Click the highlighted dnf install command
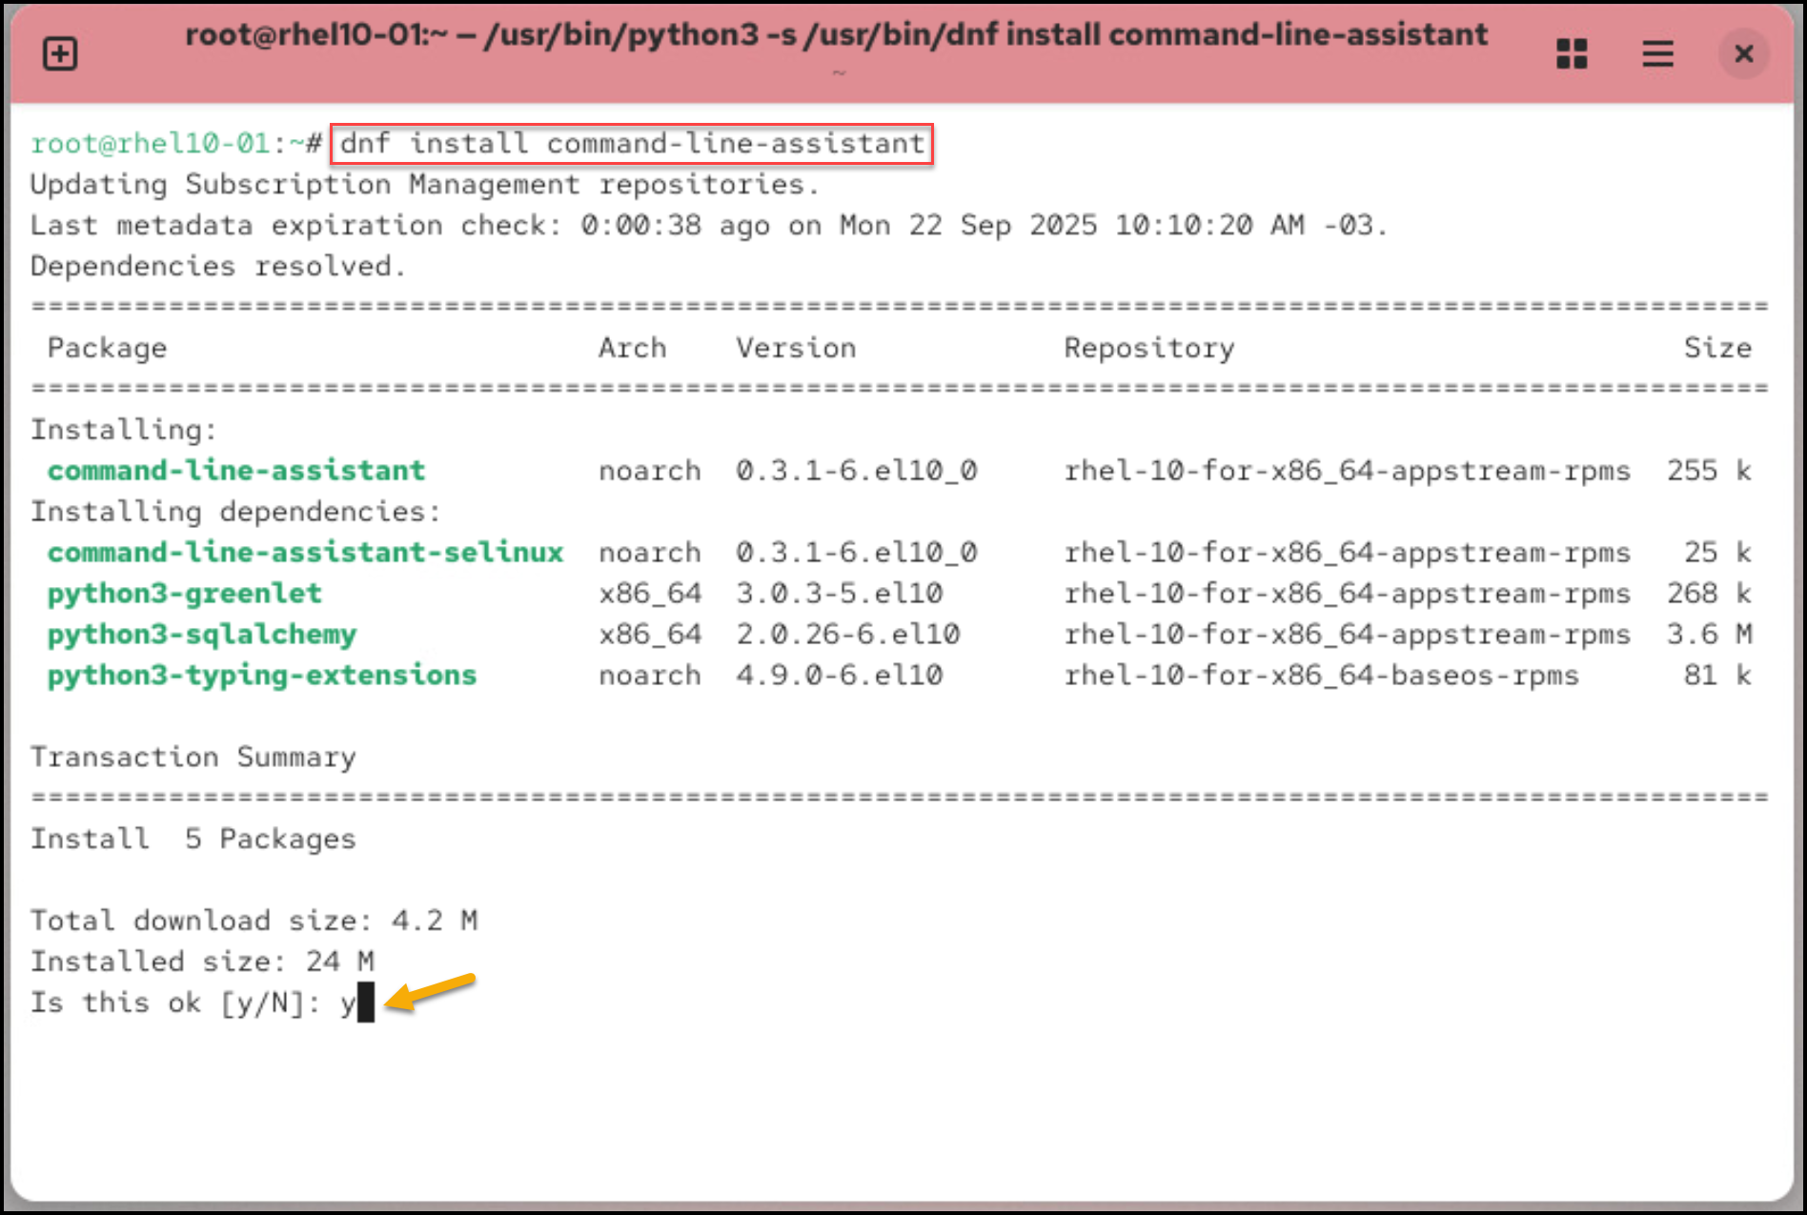This screenshot has width=1807, height=1215. 631,144
